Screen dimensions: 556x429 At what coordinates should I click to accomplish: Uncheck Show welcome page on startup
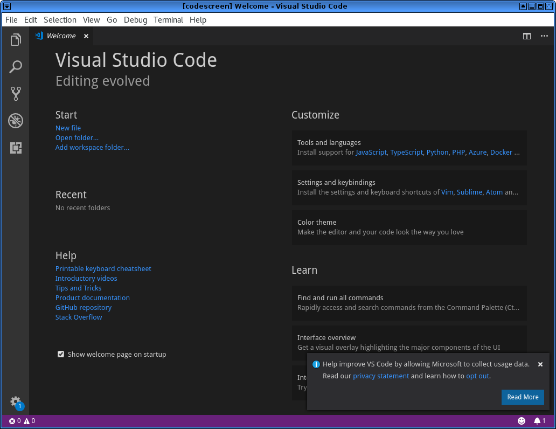(x=61, y=354)
